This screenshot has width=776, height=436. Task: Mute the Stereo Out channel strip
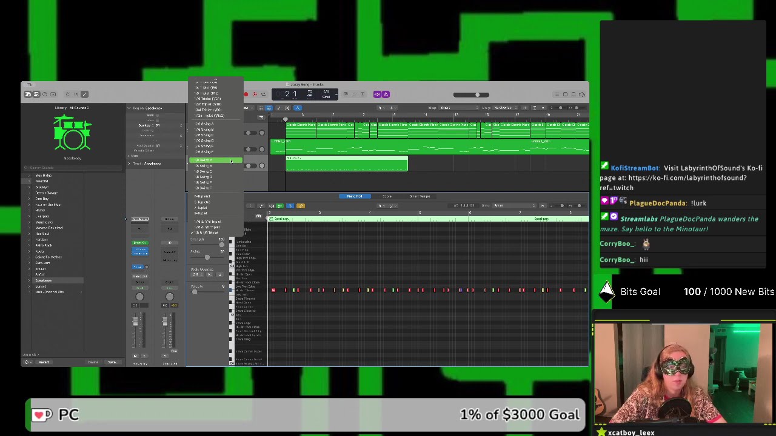pyautogui.click(x=166, y=355)
